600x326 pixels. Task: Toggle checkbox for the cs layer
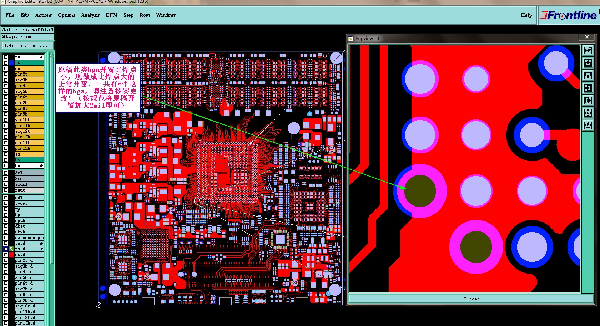point(6,68)
